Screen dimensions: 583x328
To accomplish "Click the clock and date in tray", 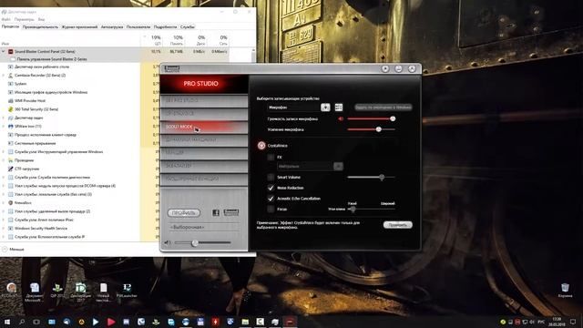I will (x=557, y=322).
